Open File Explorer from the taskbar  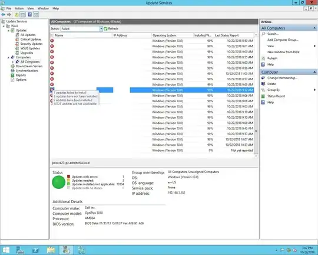point(51,250)
